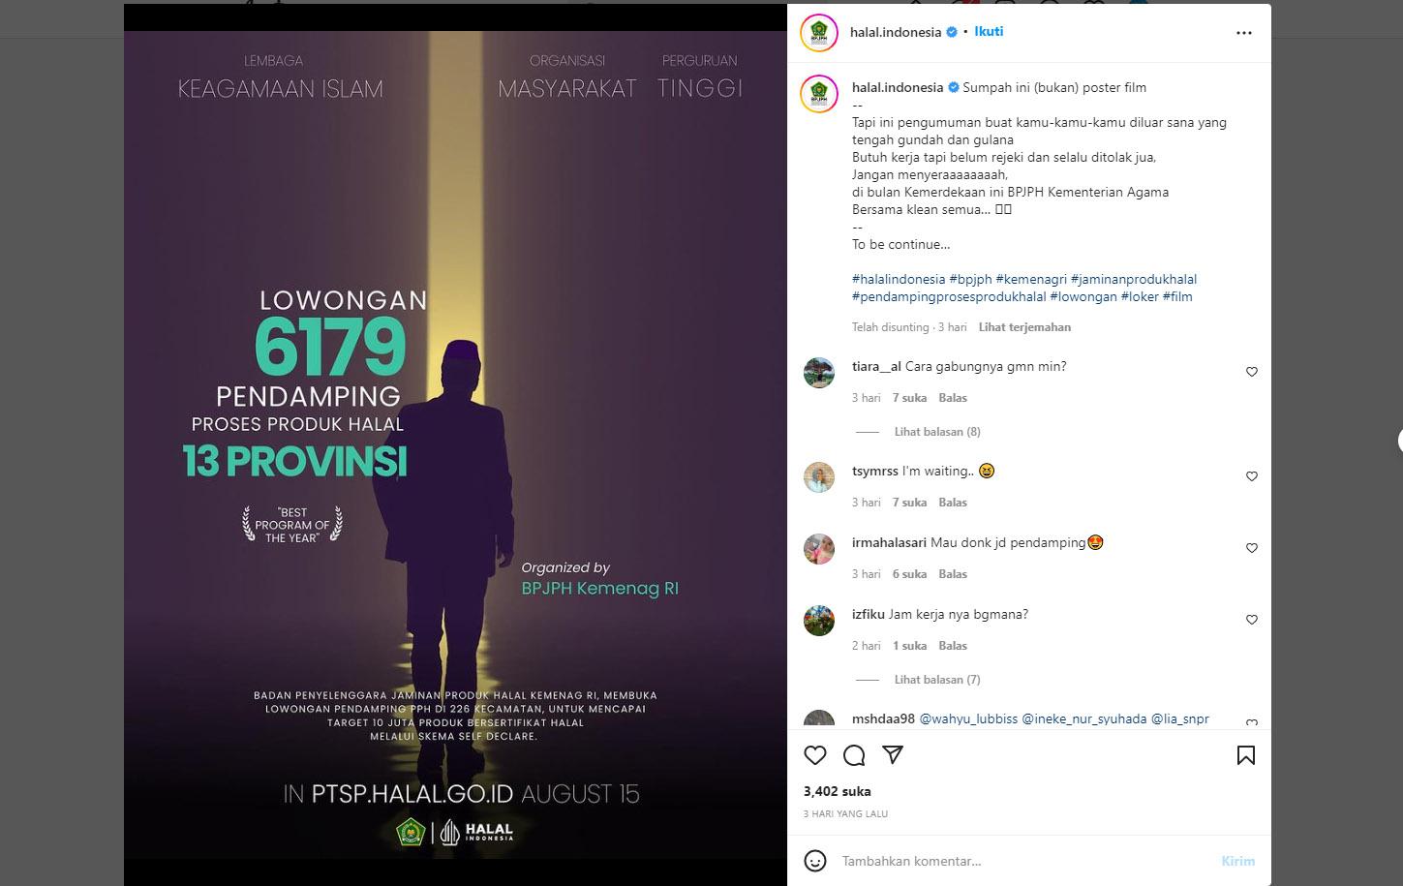This screenshot has height=886, width=1403.
Task: Like izfiku's comment heart
Action: 1252,620
